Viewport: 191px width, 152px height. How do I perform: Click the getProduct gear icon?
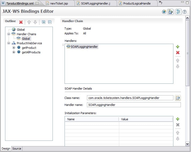tap(19, 47)
